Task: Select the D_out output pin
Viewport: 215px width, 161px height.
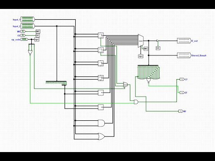Action: pyautogui.click(x=184, y=41)
